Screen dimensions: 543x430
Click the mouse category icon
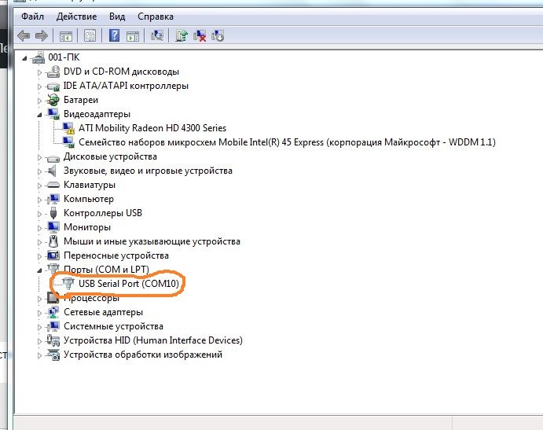tap(53, 241)
